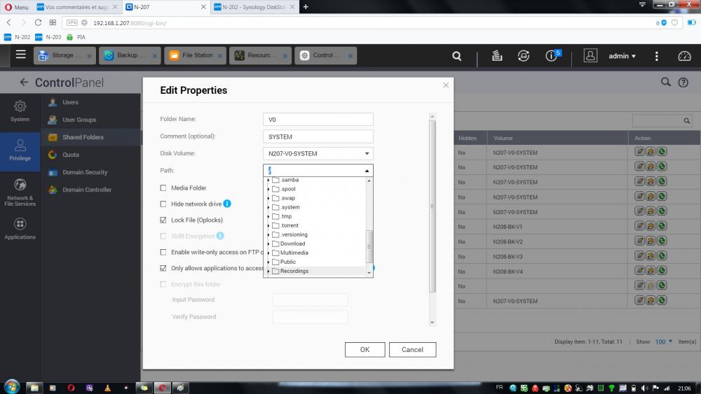The height and width of the screenshot is (394, 701).
Task: Switch to File Station app tab
Action: coord(195,55)
